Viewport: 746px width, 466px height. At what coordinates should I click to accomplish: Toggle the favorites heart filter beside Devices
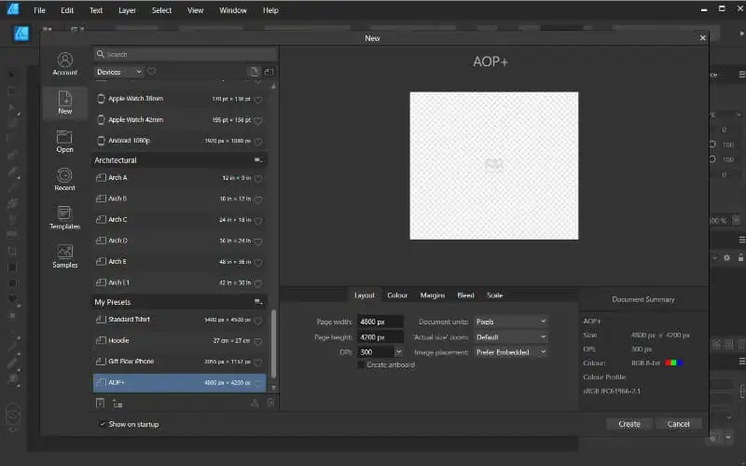click(x=152, y=72)
